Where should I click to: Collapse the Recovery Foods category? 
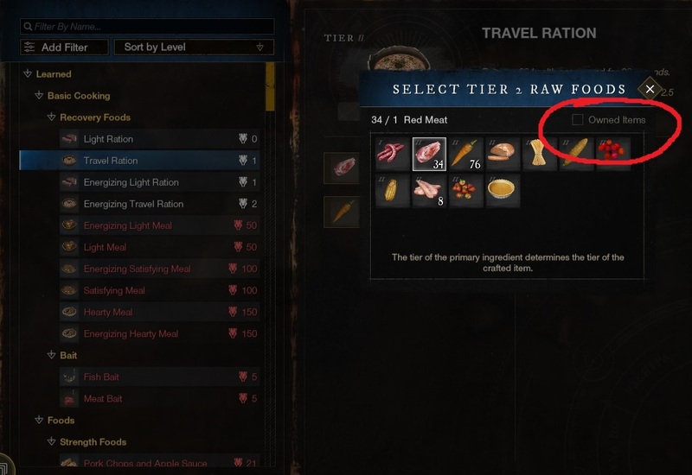pyautogui.click(x=51, y=117)
